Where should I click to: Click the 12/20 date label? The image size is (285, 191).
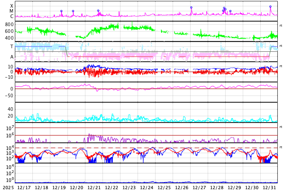(x=76, y=187)
